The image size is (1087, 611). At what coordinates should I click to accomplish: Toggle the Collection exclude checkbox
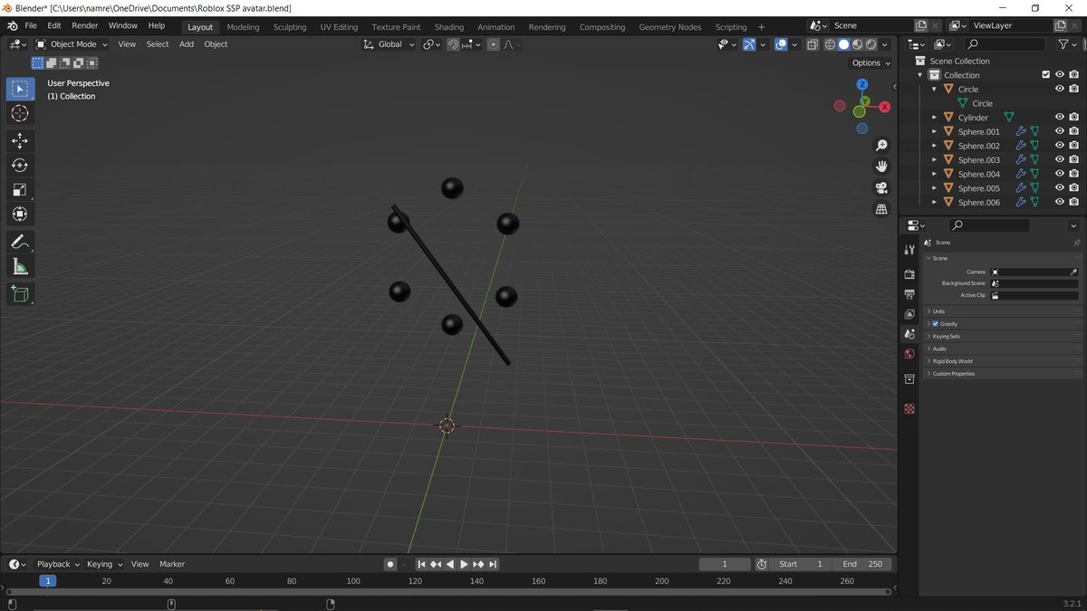click(x=1045, y=75)
